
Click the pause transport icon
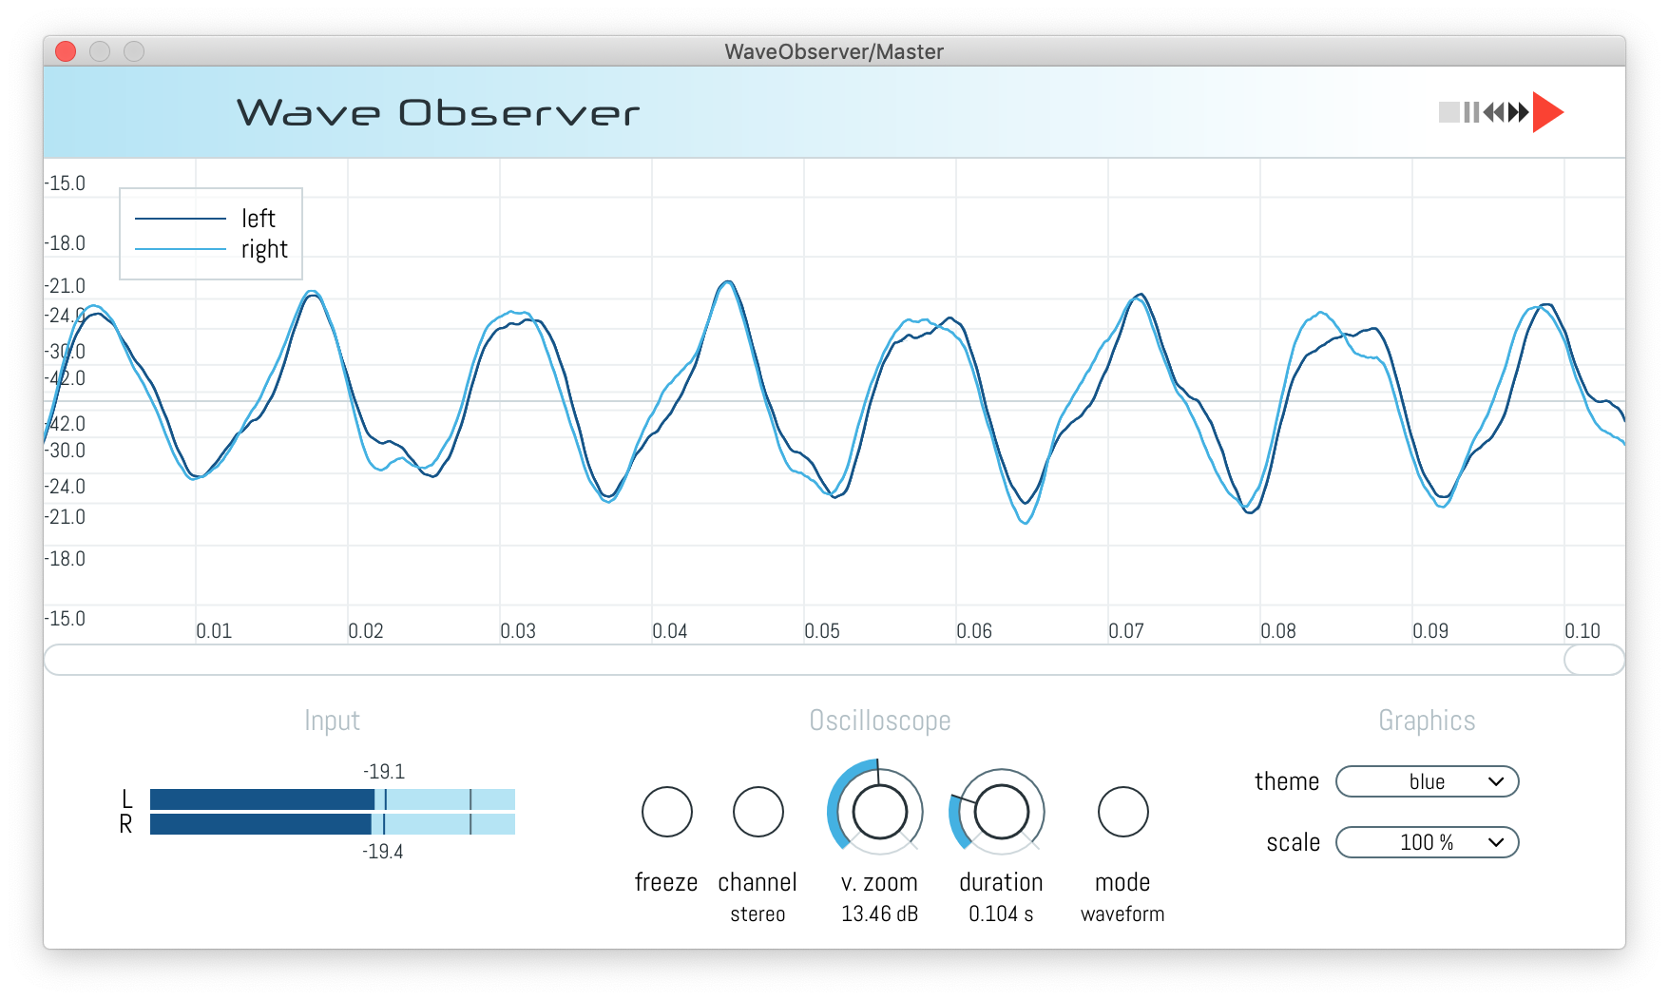1473,111
